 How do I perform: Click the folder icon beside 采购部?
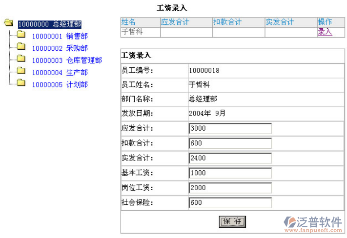pos(21,46)
